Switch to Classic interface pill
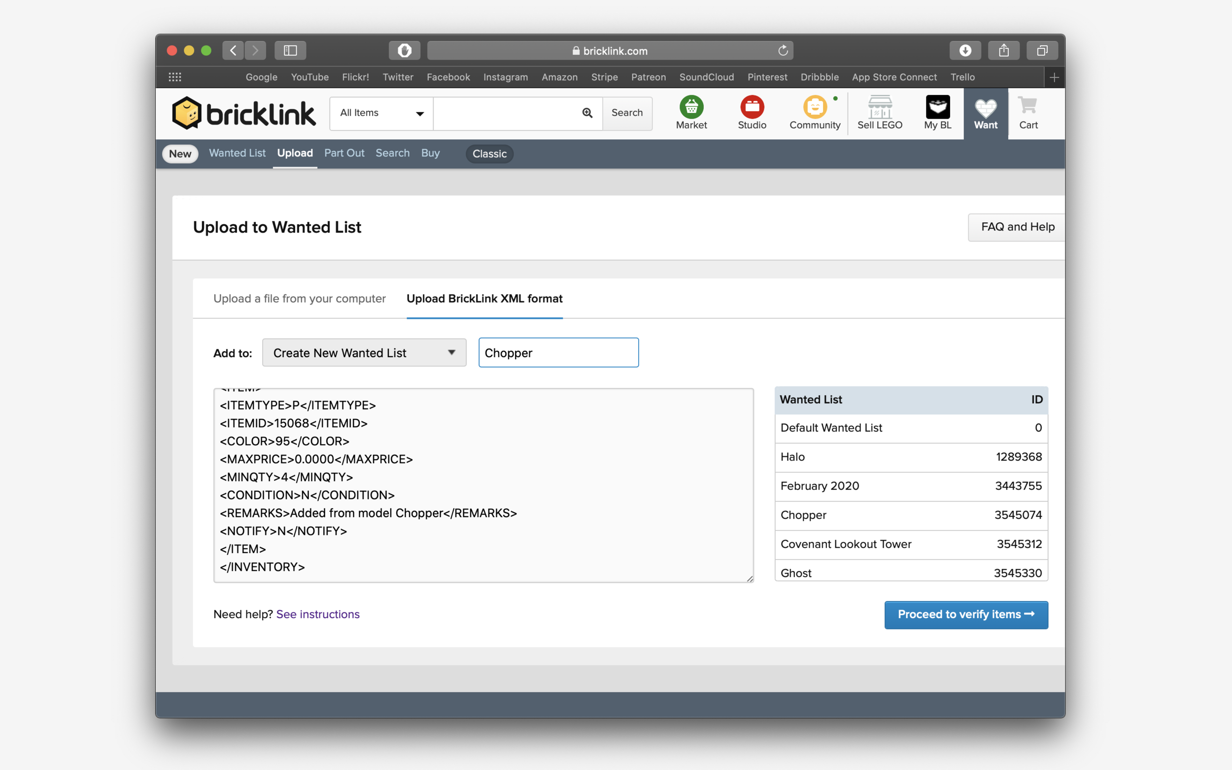This screenshot has height=770, width=1232. click(489, 154)
